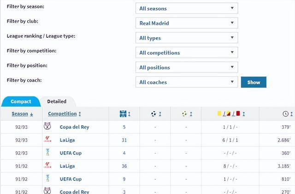Expand the All types dropdown
295x194 pixels.
tap(187, 38)
